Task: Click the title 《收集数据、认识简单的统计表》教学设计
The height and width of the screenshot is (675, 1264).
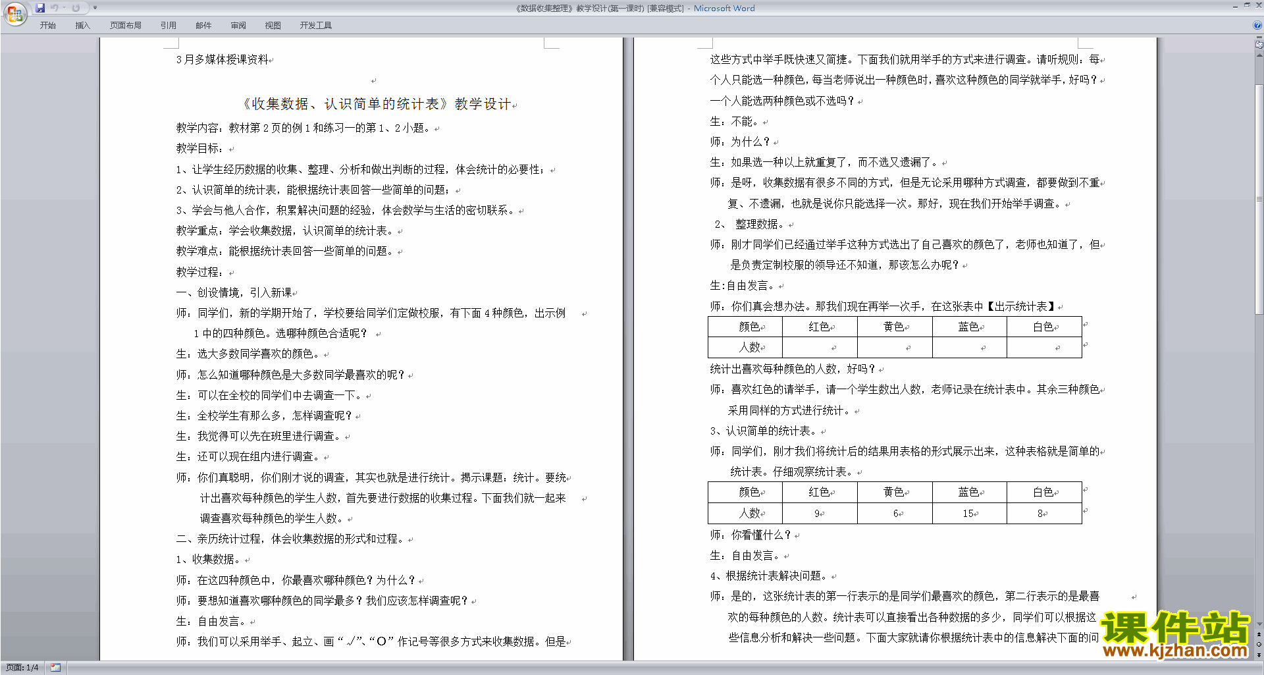Action: (x=377, y=104)
